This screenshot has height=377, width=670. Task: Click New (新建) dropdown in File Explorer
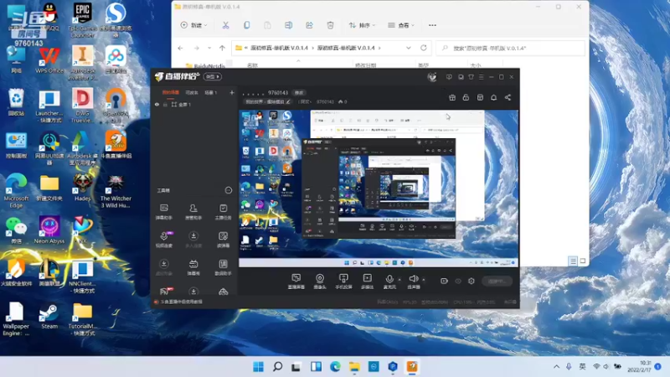tap(193, 25)
